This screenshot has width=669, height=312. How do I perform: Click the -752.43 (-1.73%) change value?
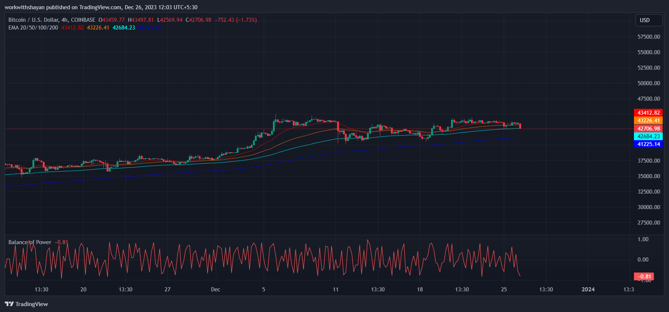(236, 20)
